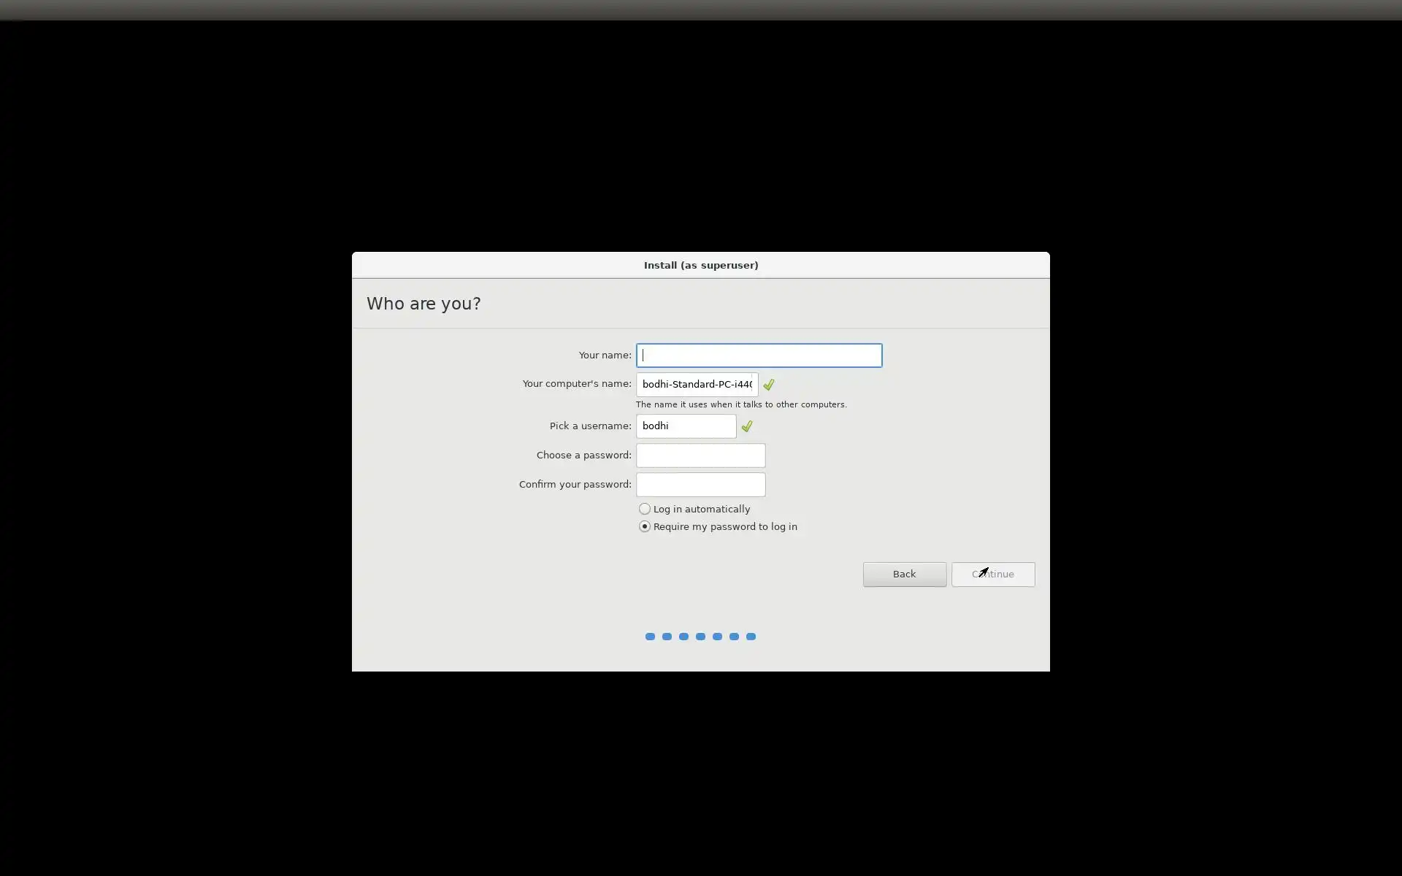1402x876 pixels.
Task: Select Log in automatically option
Action: click(644, 509)
